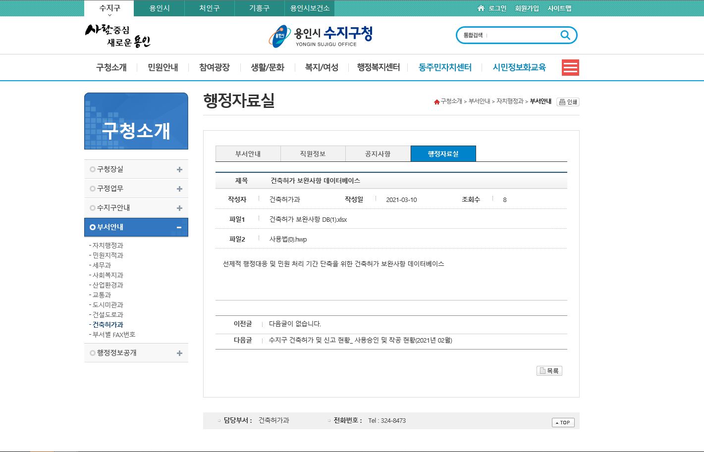This screenshot has width=704, height=452.
Task: Click the home icon in top bar
Action: tap(481, 8)
